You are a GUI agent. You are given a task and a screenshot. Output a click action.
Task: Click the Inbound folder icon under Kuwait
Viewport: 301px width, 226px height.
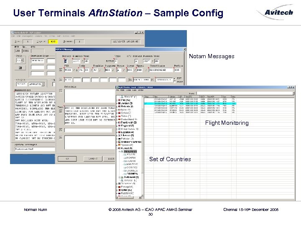click(122, 152)
